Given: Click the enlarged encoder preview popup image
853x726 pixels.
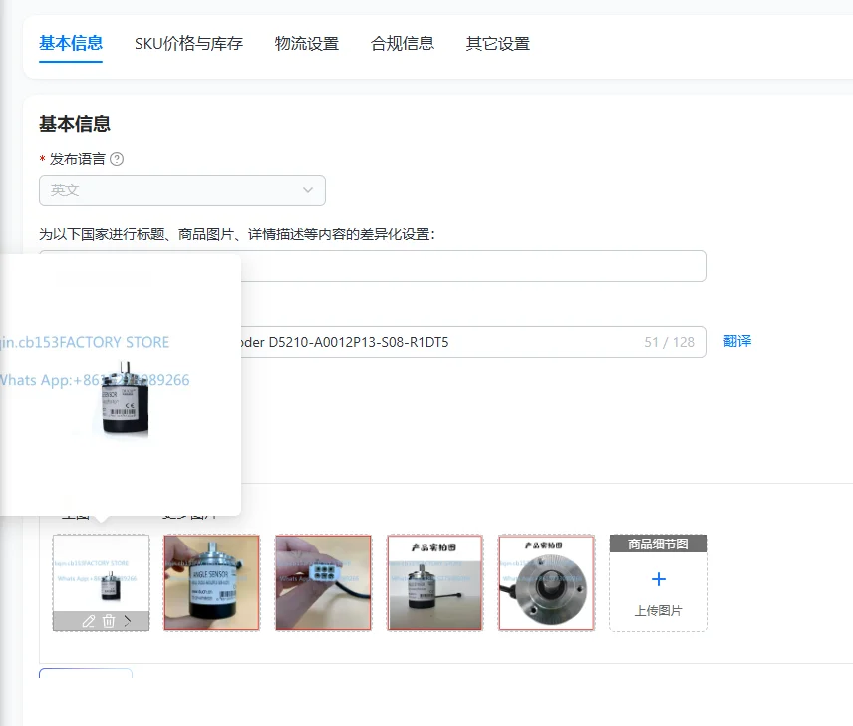Looking at the screenshot, I should (x=121, y=384).
